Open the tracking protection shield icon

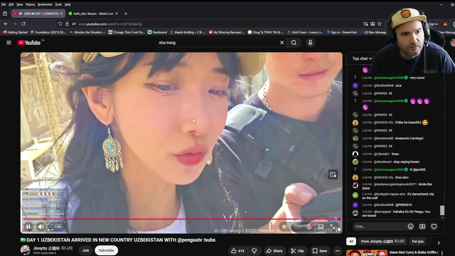tap(60, 24)
